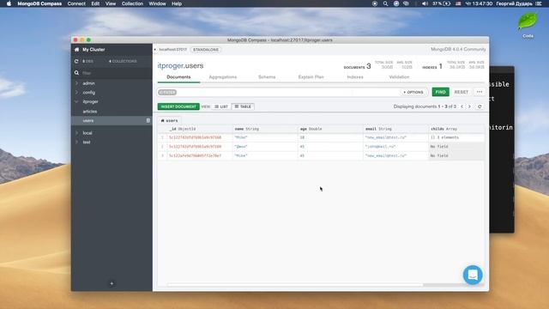Screen dimensions: 549x309
Task: Switch to the Explain Plan tab
Action: click(x=311, y=77)
